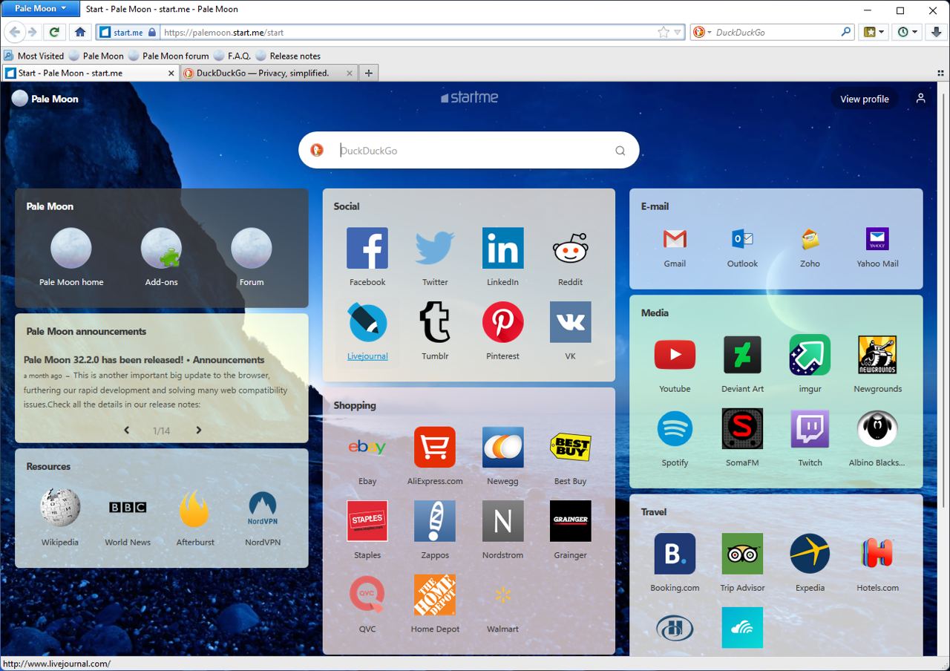Image resolution: width=950 pixels, height=671 pixels.
Task: Open the NordVPN icon
Action: click(263, 508)
